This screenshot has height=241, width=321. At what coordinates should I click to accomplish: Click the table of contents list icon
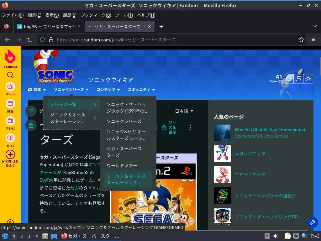[x=31, y=111]
